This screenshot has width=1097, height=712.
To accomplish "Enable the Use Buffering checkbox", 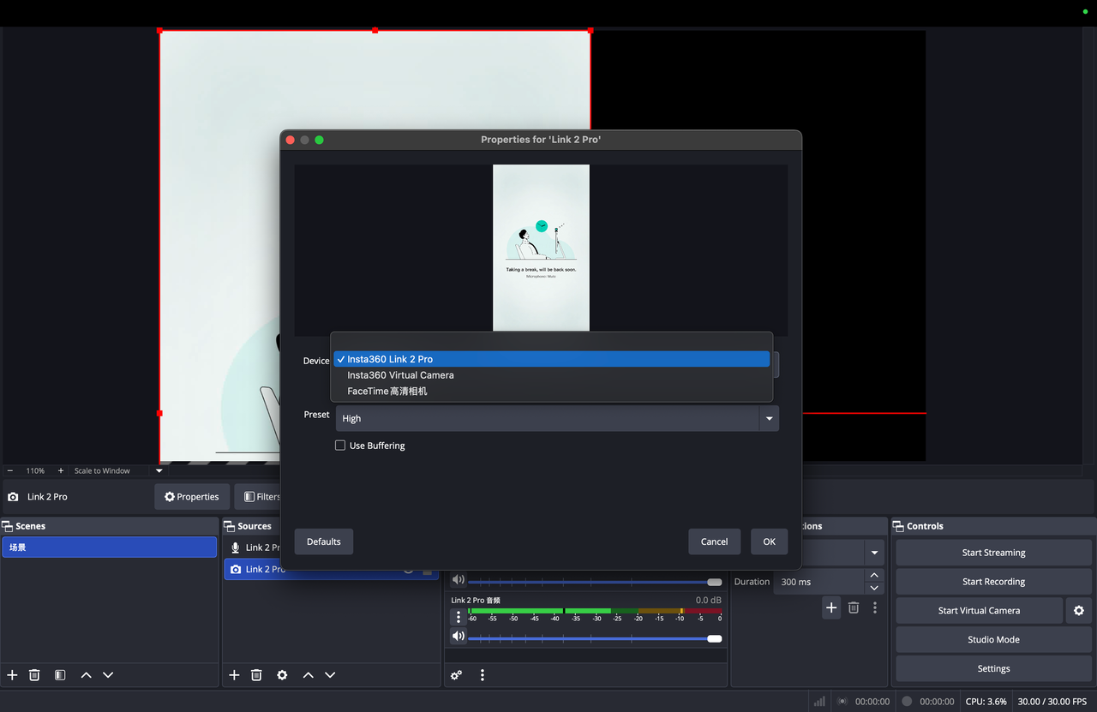I will [x=340, y=446].
